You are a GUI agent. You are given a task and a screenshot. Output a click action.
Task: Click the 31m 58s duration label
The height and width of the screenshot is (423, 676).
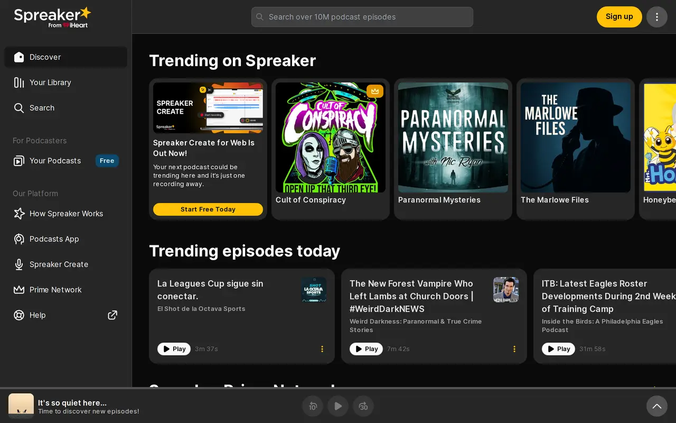pos(593,349)
